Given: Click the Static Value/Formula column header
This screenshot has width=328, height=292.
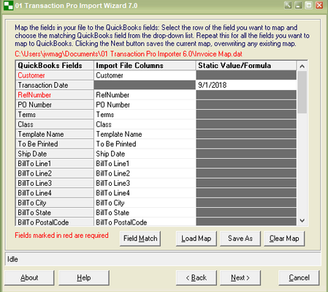Looking at the screenshot, I should coord(246,66).
